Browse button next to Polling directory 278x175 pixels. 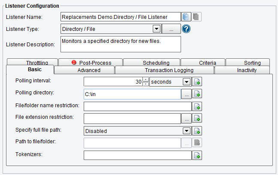[x=186, y=94]
